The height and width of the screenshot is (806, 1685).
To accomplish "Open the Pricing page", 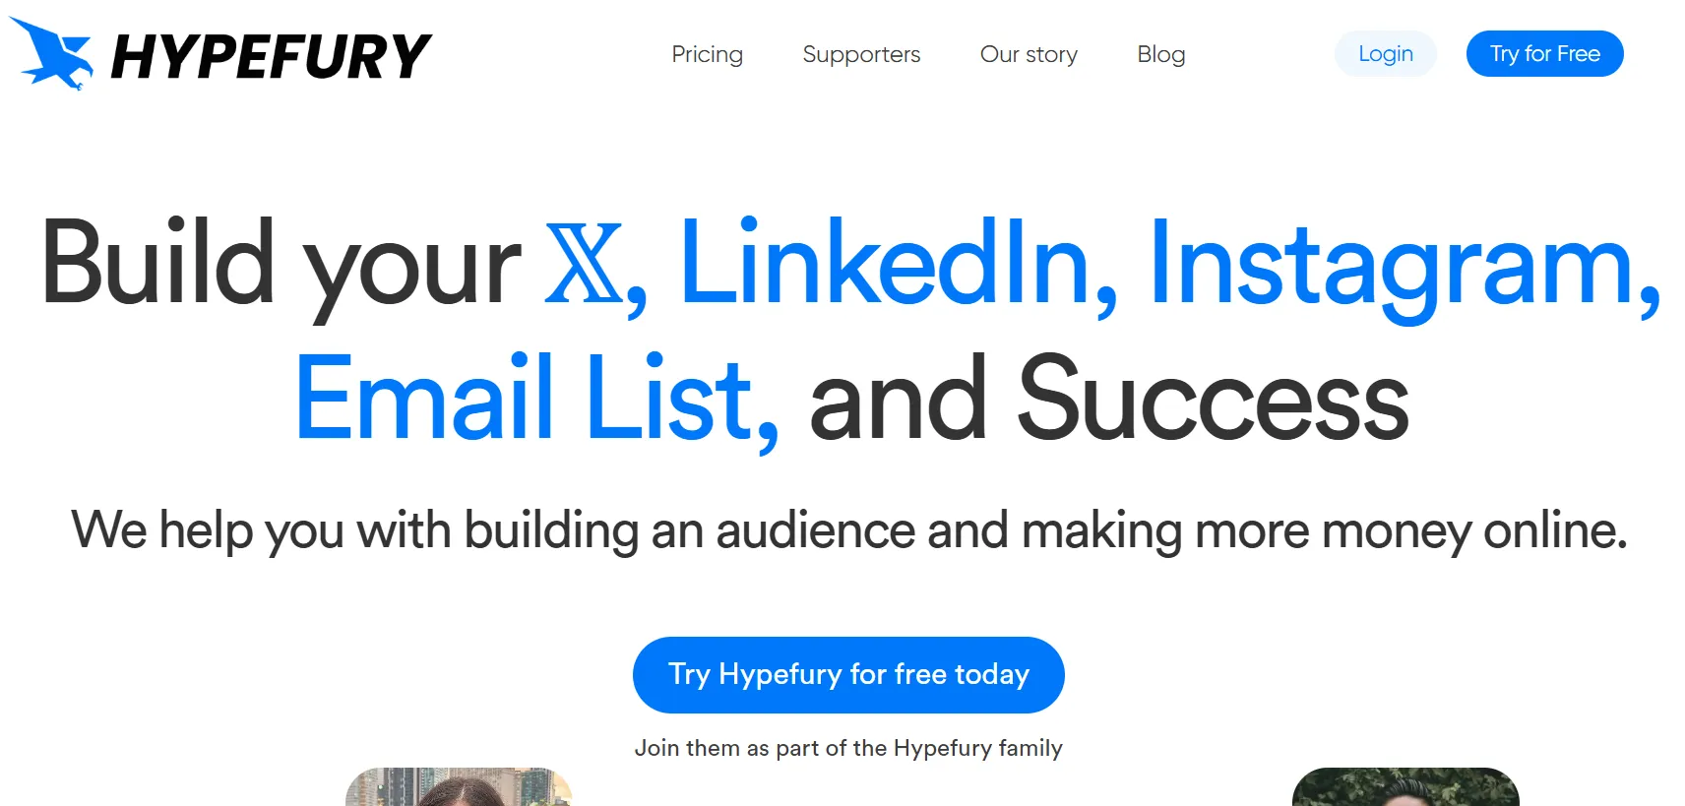I will pyautogui.click(x=707, y=55).
